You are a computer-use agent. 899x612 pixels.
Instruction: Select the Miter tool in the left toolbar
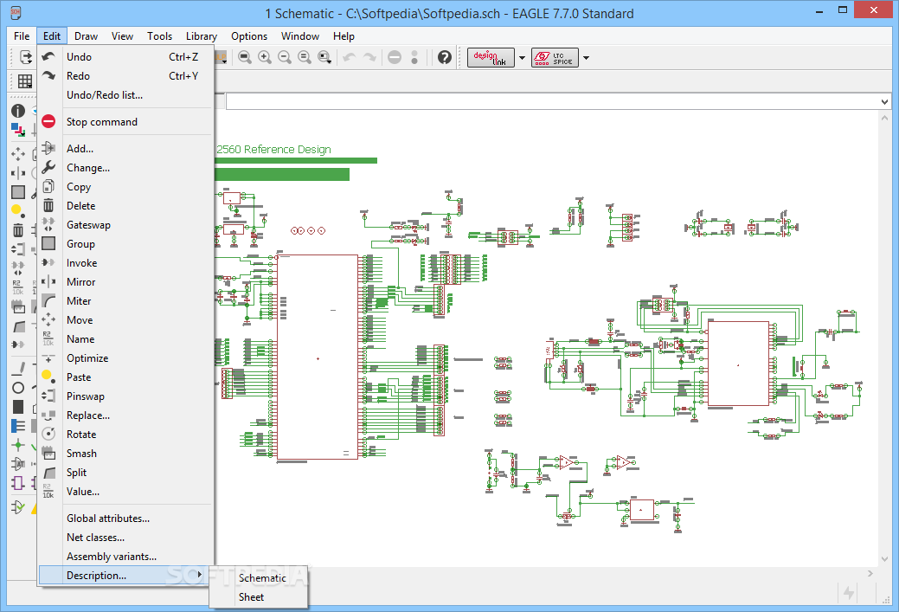[x=18, y=326]
